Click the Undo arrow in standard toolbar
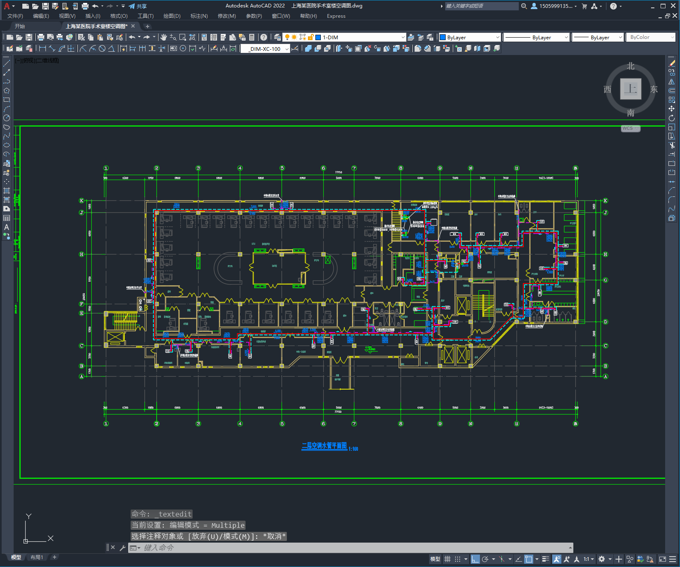Viewport: 680px width, 567px height. pos(132,37)
